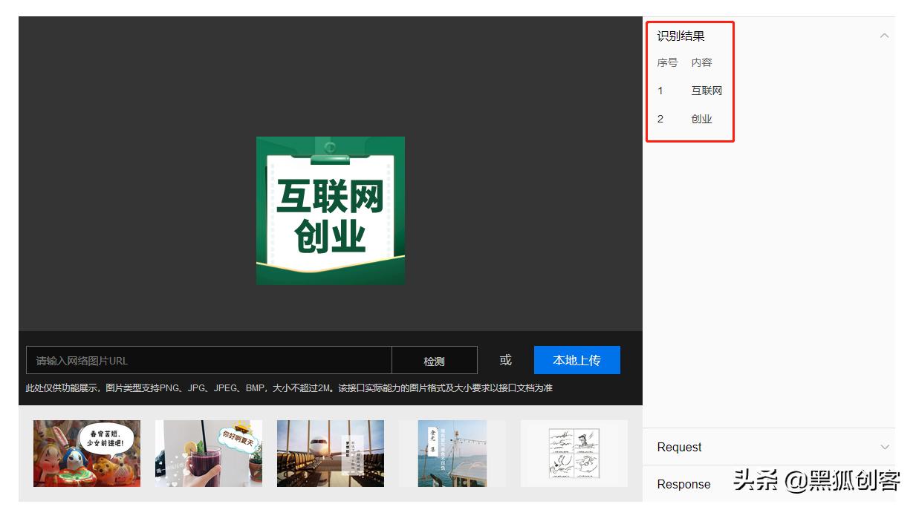The width and height of the screenshot is (916, 507).
Task: Click result row number 2
Action: pyautogui.click(x=660, y=118)
